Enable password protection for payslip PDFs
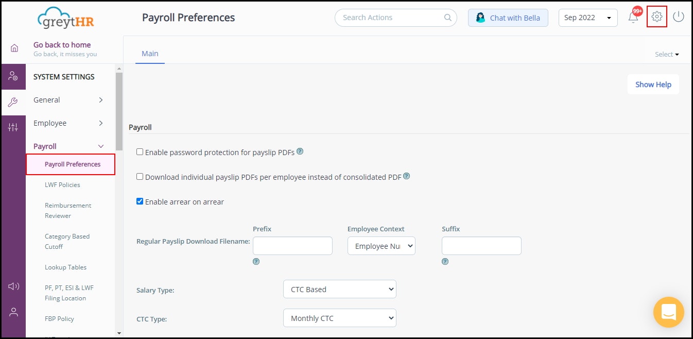The height and width of the screenshot is (339, 693). coord(140,152)
